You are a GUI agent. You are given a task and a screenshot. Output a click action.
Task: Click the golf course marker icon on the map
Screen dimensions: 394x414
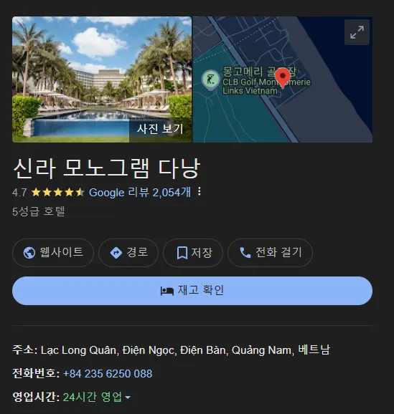pyautogui.click(x=210, y=80)
